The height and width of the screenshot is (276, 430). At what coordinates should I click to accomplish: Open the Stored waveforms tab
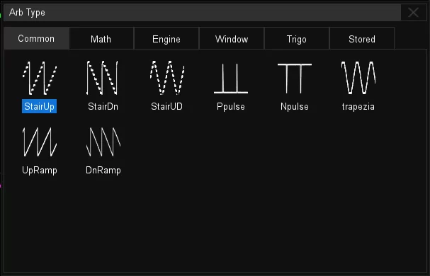coord(362,39)
